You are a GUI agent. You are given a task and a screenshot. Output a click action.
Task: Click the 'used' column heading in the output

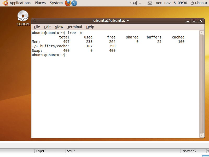coord(88,37)
